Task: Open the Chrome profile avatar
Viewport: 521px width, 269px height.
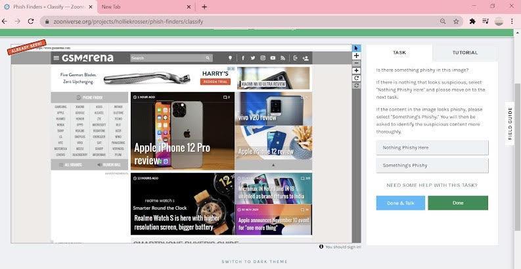Action: [x=499, y=21]
